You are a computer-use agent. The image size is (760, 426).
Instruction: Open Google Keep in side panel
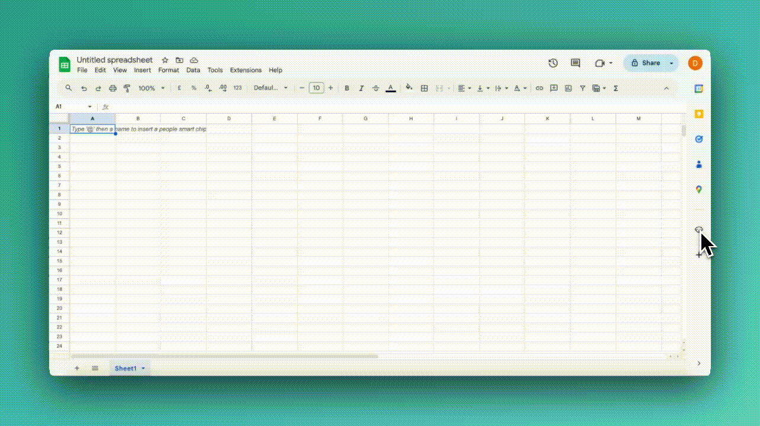(x=698, y=114)
